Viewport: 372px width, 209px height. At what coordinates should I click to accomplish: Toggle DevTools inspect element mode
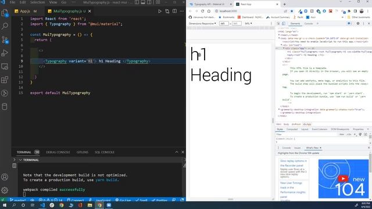pyautogui.click(x=278, y=23)
